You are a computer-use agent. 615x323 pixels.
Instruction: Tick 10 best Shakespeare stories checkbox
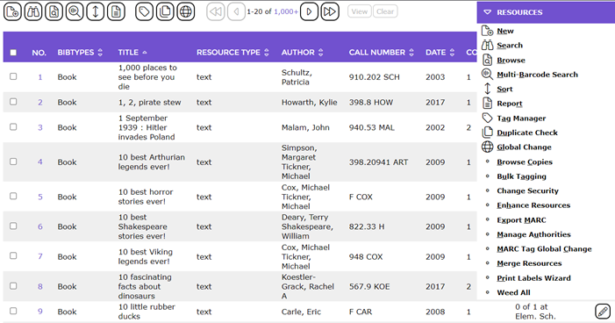coord(13,226)
